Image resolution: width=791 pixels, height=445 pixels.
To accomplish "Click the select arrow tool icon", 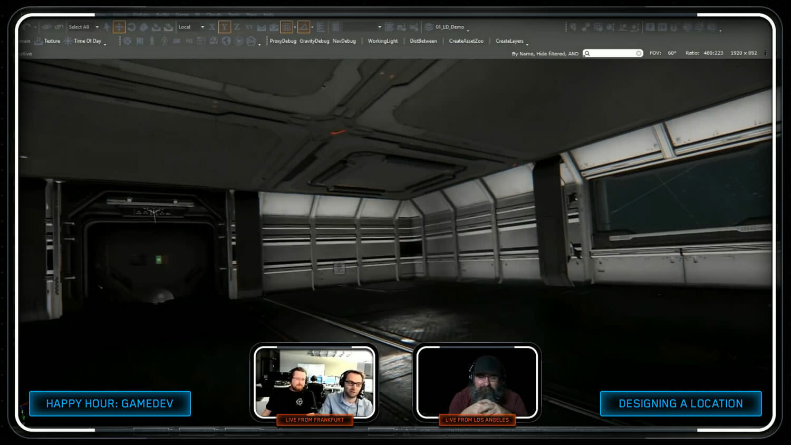I will coord(107,27).
